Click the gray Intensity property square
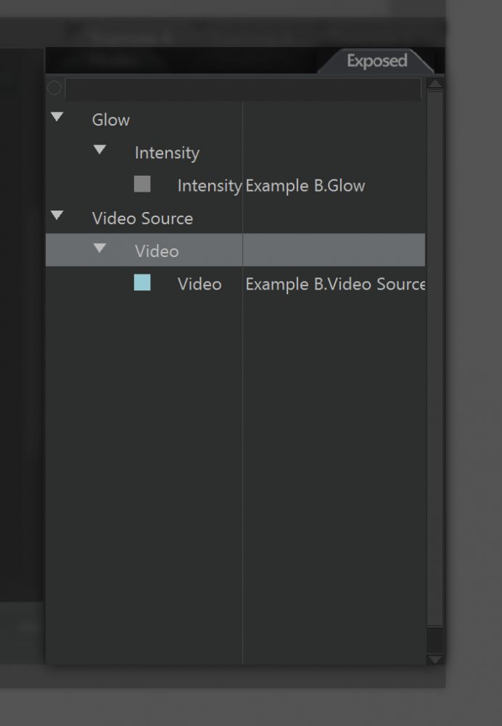 pos(142,184)
